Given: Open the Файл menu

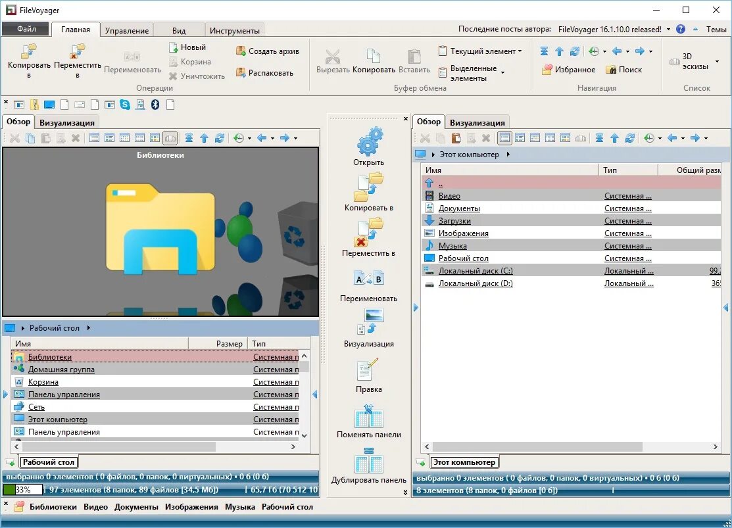Looking at the screenshot, I should tap(26, 29).
